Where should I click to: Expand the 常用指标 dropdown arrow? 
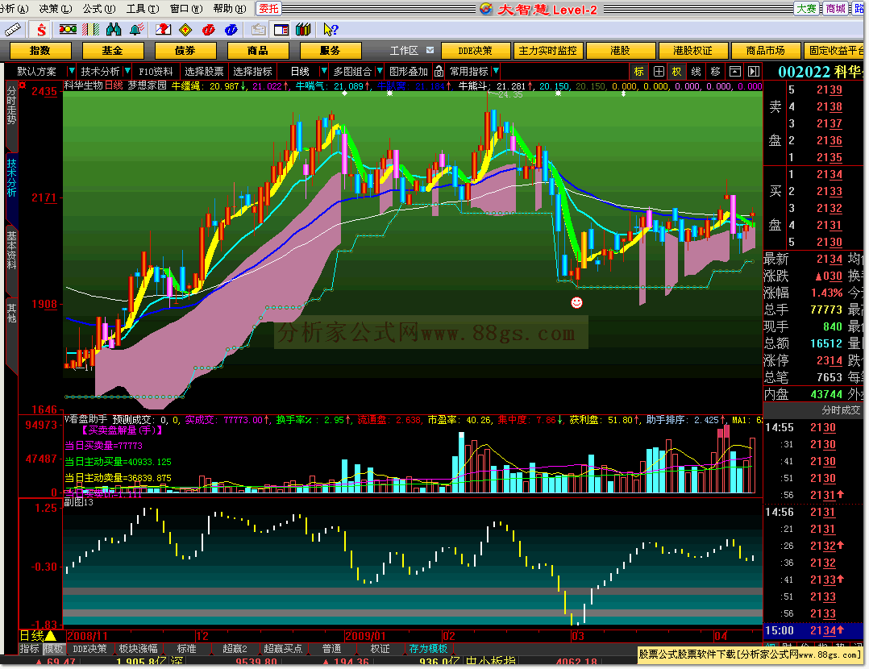pyautogui.click(x=496, y=72)
